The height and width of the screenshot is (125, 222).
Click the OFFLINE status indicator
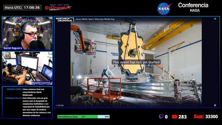(x=60, y=106)
